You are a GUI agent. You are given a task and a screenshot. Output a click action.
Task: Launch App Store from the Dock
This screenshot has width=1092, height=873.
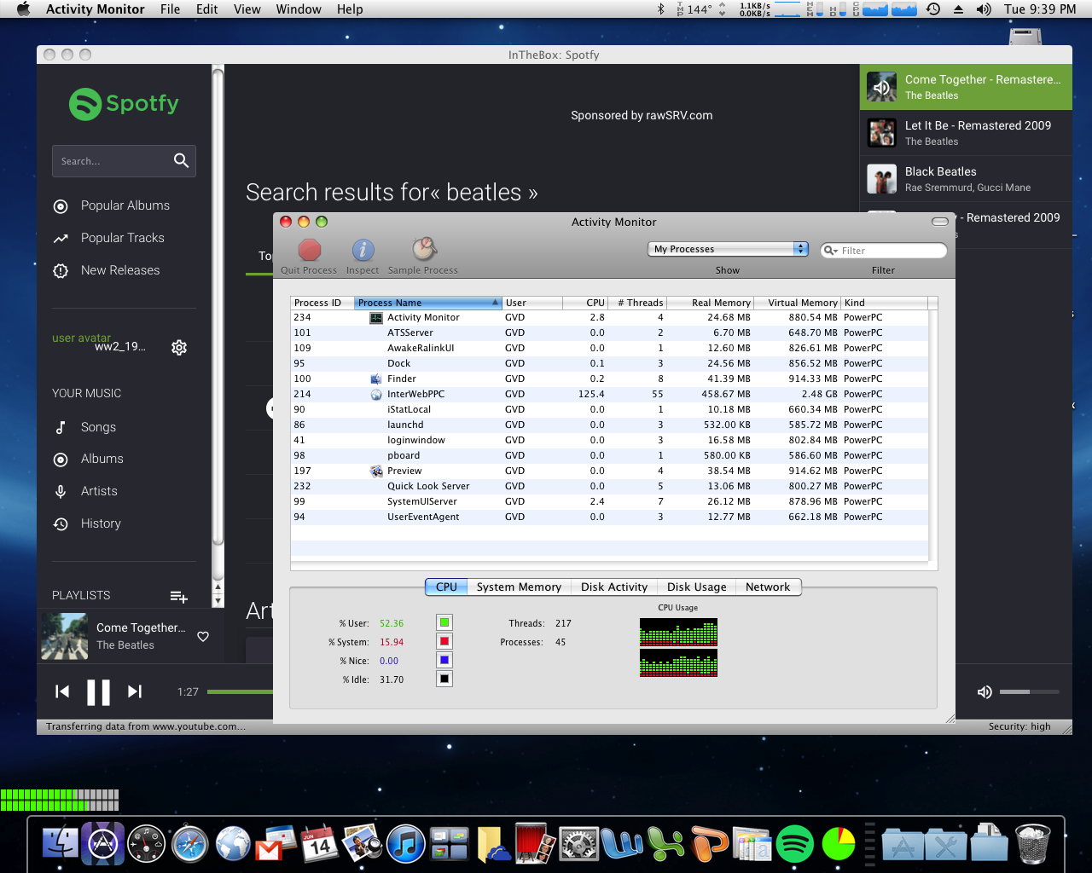[x=103, y=845]
